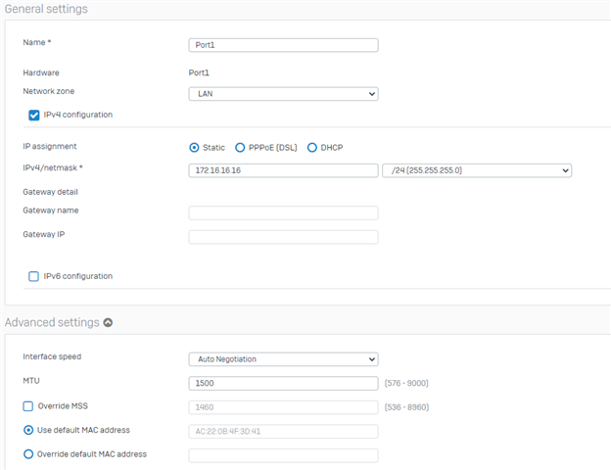Select Use default MAC address option

coord(28,430)
